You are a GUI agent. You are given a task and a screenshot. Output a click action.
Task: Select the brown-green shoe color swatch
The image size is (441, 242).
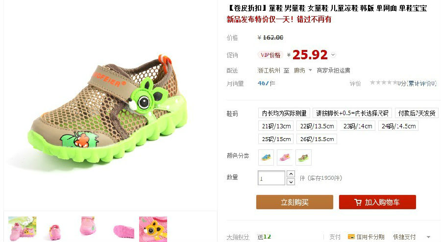[x=303, y=157]
